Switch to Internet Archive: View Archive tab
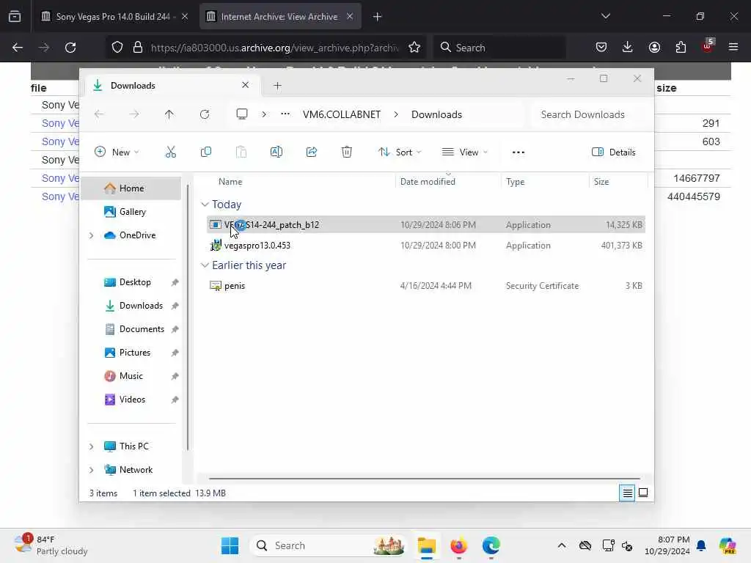This screenshot has height=563, width=751. [279, 17]
